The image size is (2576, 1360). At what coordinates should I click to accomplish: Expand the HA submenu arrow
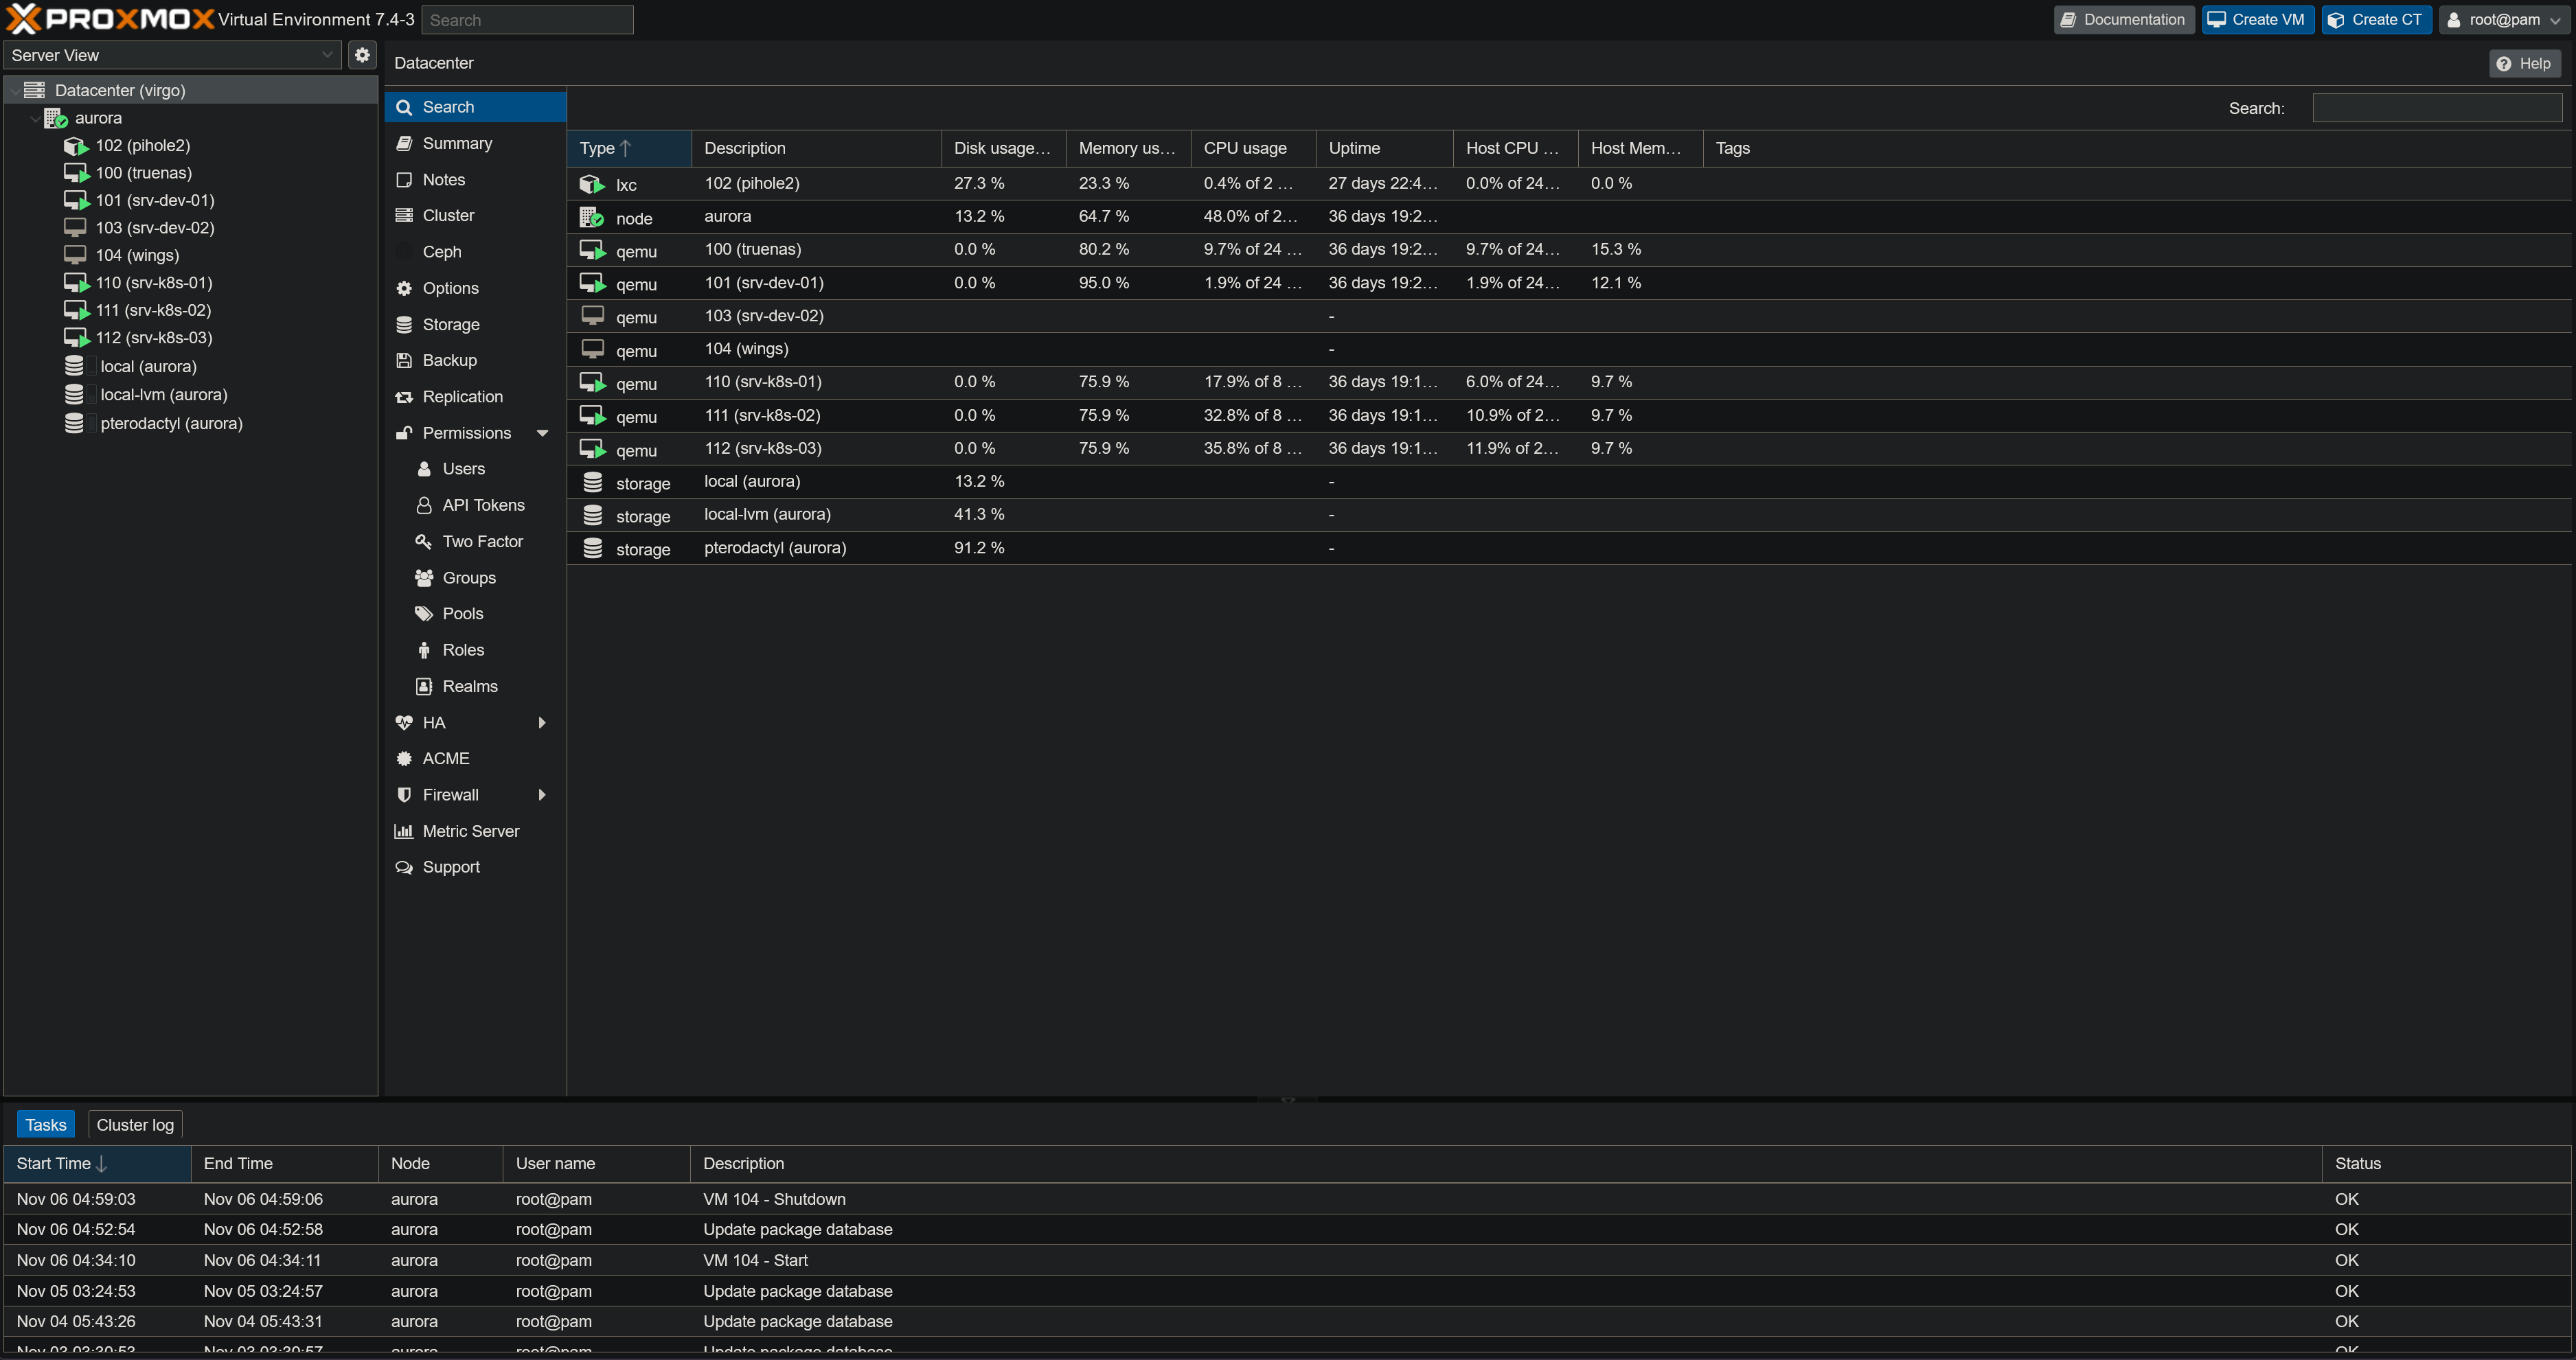(542, 722)
